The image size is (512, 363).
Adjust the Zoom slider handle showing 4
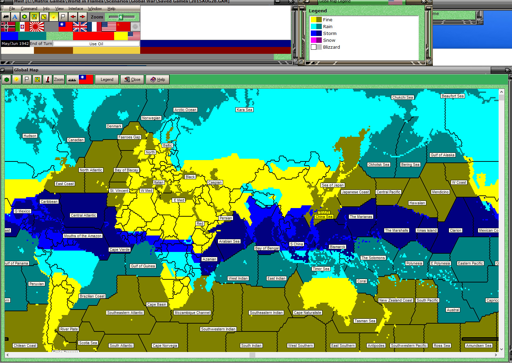point(120,17)
